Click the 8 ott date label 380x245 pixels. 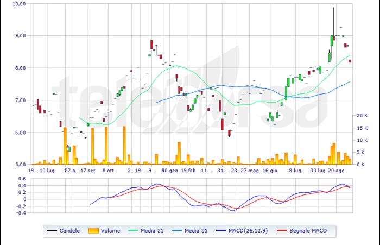108,171
